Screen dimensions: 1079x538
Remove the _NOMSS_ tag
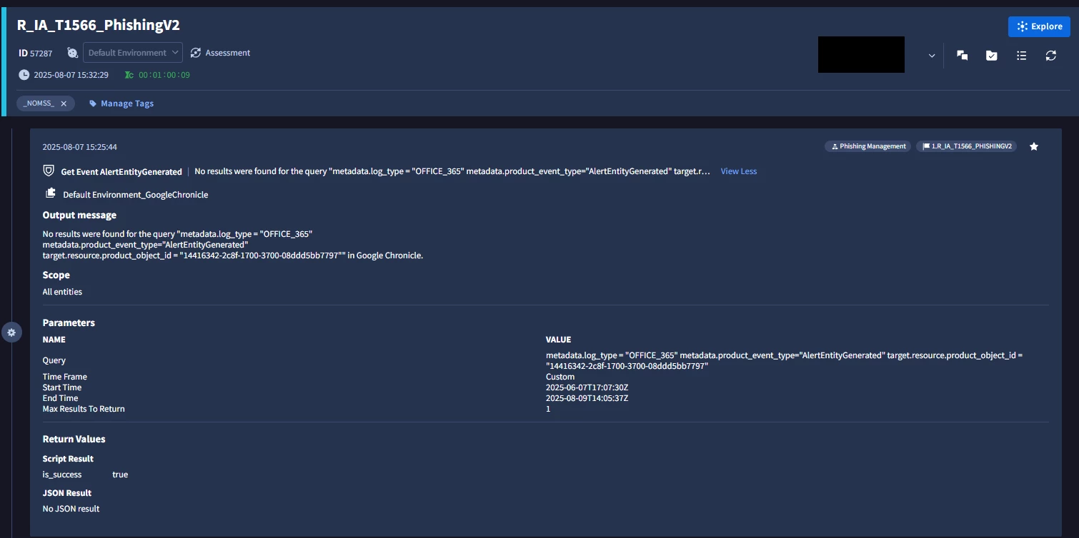coord(64,103)
